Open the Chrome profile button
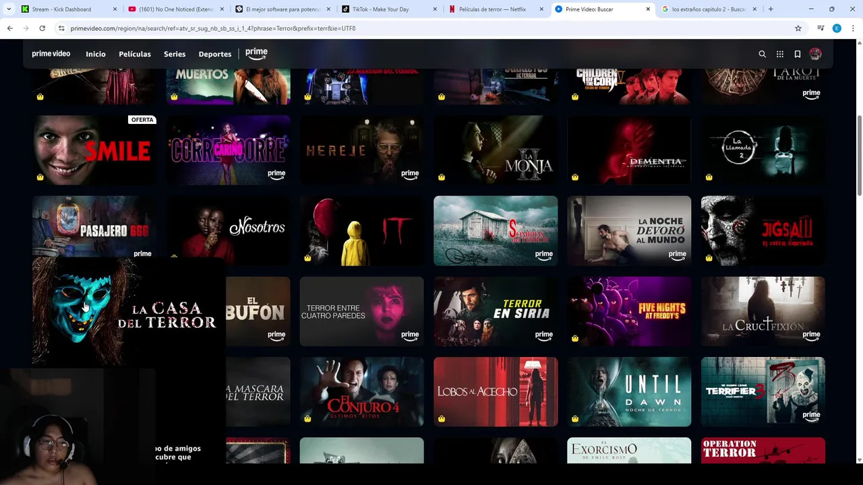Viewport: 863px width, 485px height. 837,28
